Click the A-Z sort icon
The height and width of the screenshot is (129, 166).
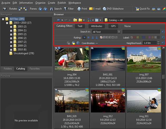point(89,20)
